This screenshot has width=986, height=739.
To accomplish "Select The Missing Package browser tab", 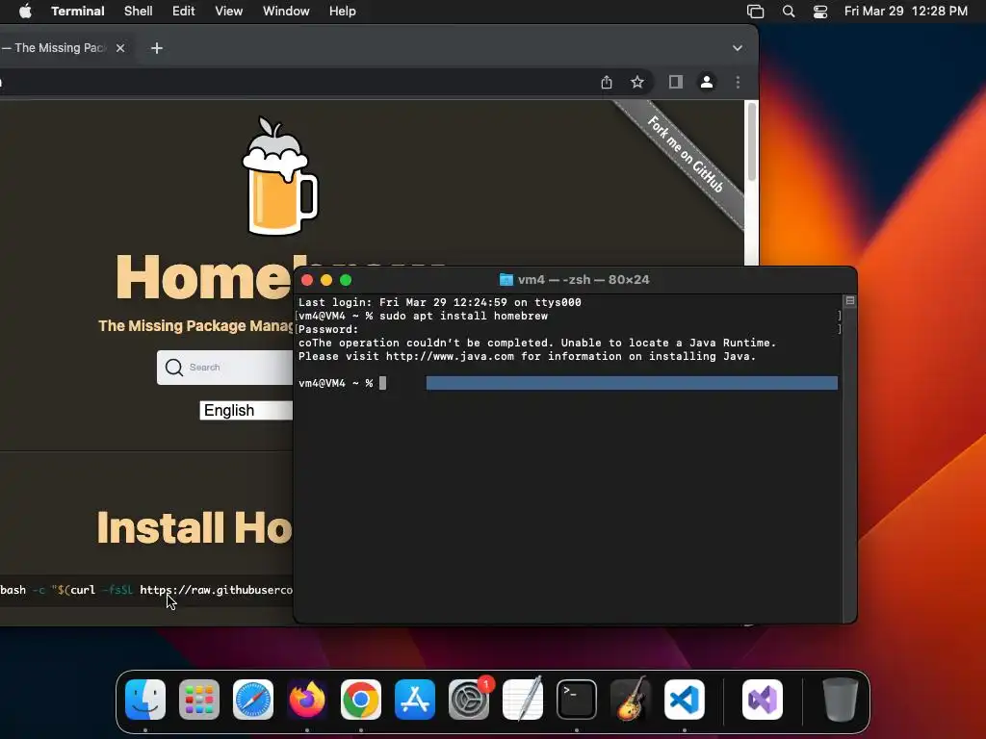I will (x=60, y=48).
